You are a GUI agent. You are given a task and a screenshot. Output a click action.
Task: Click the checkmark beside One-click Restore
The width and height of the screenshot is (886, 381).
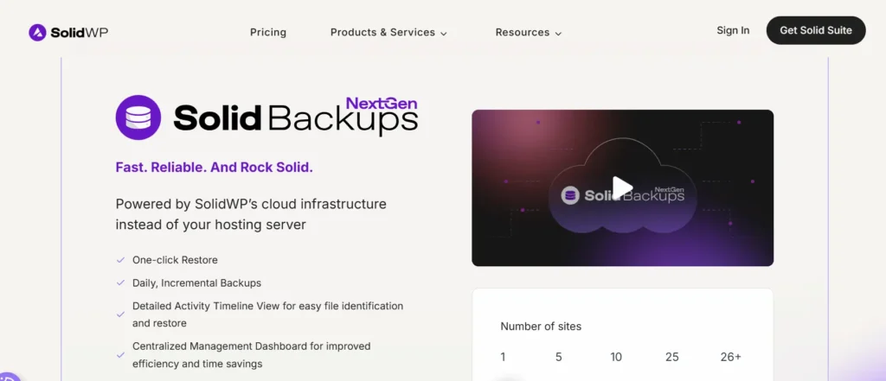(120, 260)
